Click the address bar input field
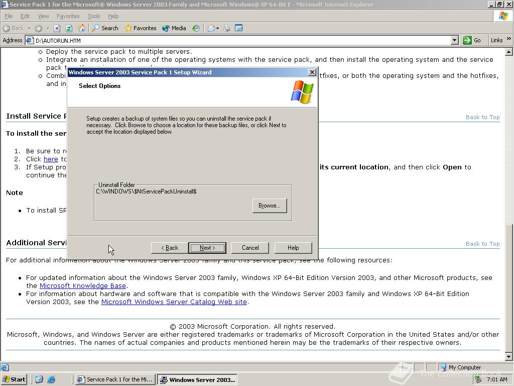The height and width of the screenshot is (386, 514). (242, 40)
